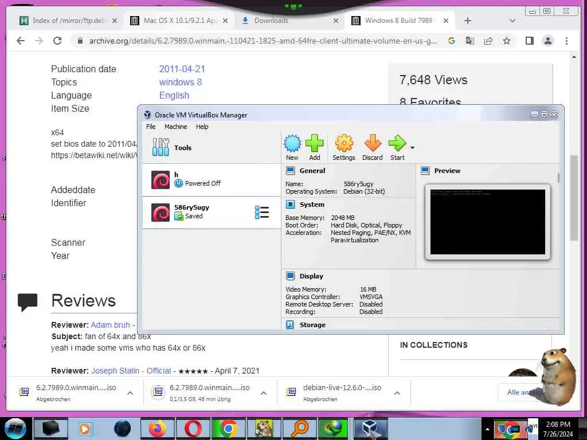The width and height of the screenshot is (587, 440).
Task: Switch to the Index of /mirror tab
Action: pos(69,21)
